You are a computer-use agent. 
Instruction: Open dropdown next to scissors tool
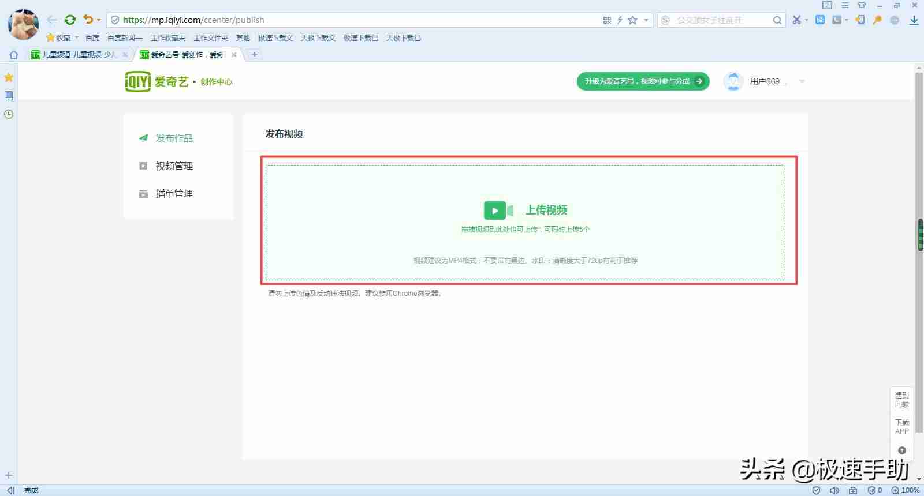[807, 20]
